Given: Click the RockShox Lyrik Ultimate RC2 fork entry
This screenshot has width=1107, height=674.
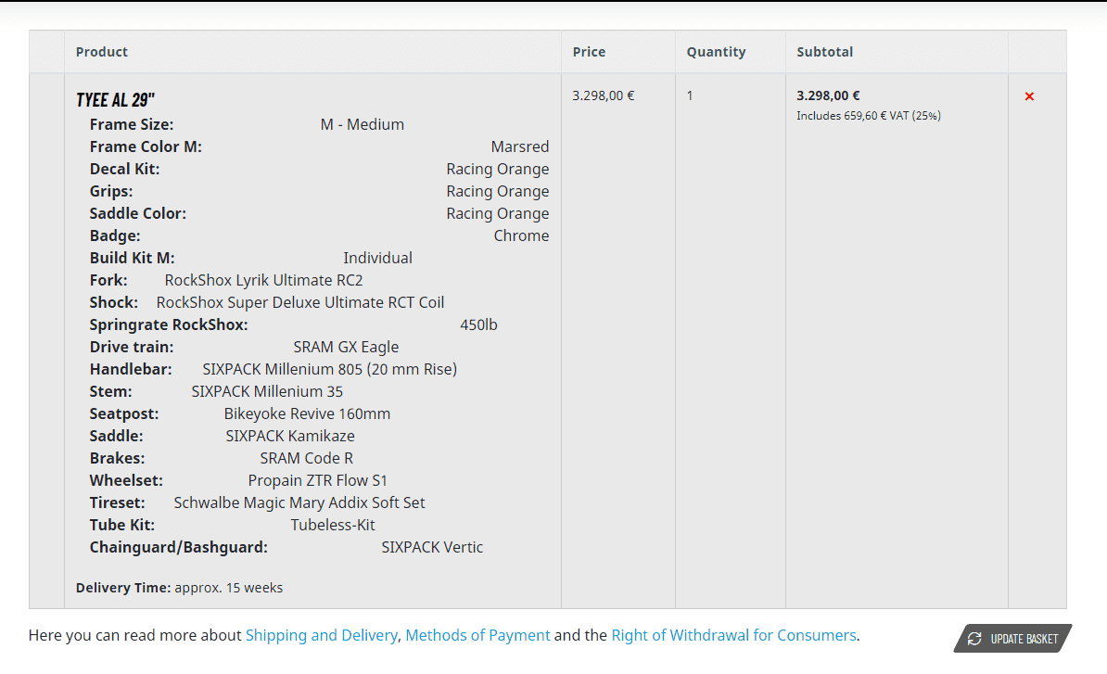Looking at the screenshot, I should tap(263, 280).
